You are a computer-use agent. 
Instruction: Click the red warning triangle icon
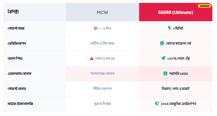pos(92,58)
